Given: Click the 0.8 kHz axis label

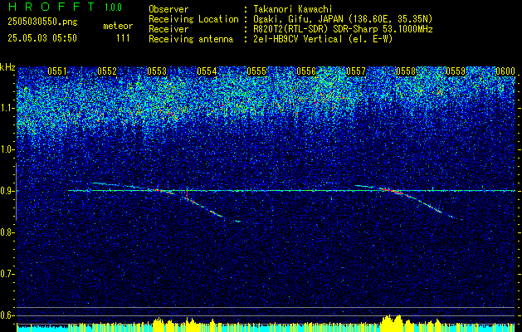Looking at the screenshot, I should [x=7, y=232].
